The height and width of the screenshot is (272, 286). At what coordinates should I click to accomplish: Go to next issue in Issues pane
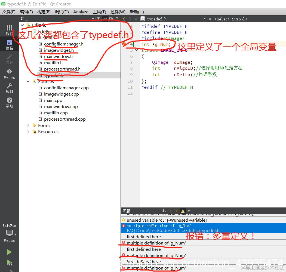coord(176,211)
